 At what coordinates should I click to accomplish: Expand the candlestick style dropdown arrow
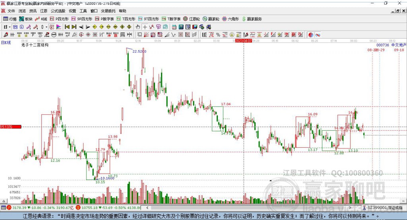[x=47, y=27]
